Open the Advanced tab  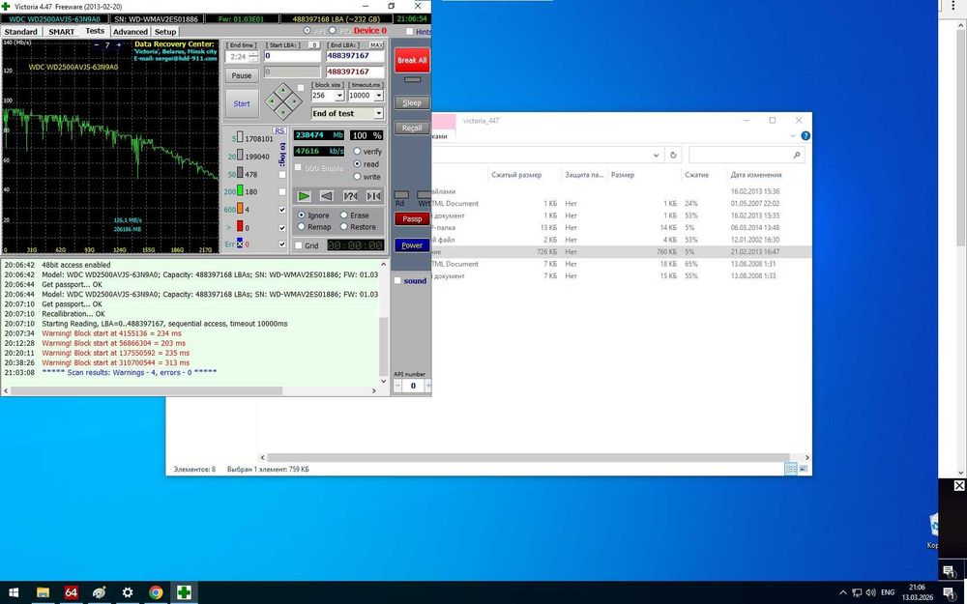pyautogui.click(x=131, y=32)
